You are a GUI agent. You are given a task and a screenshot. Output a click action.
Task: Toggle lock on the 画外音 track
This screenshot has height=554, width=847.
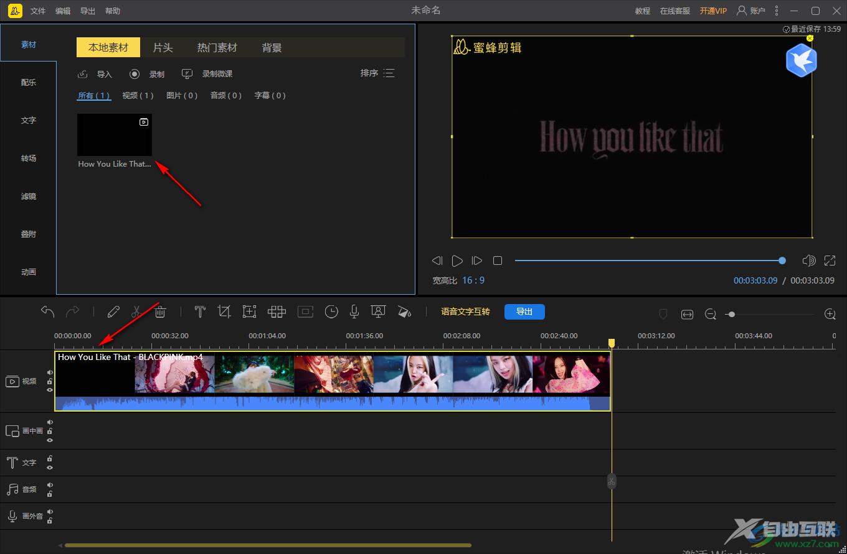point(50,520)
